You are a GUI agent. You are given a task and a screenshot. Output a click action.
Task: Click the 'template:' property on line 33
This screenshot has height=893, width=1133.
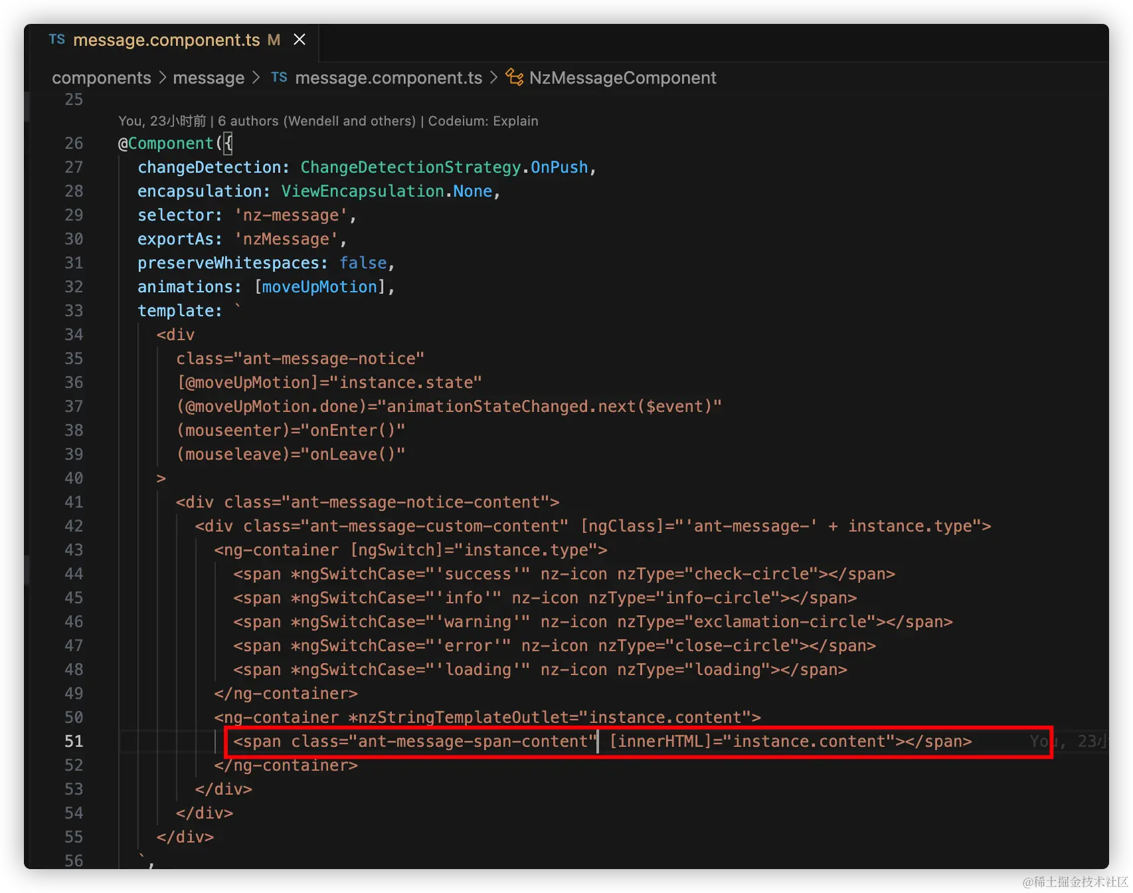[x=180, y=311]
